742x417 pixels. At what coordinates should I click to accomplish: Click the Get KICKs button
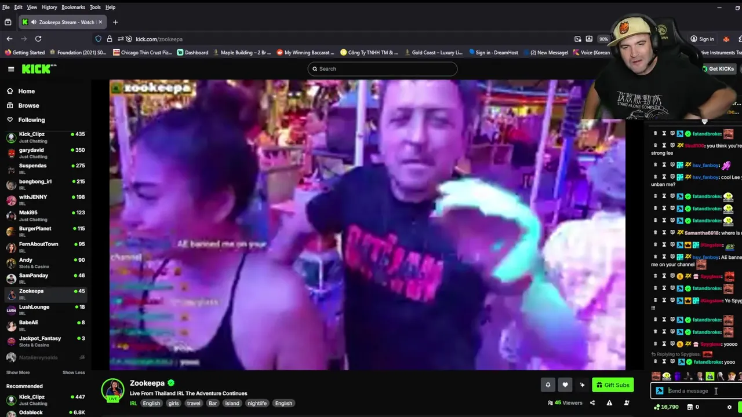718,69
